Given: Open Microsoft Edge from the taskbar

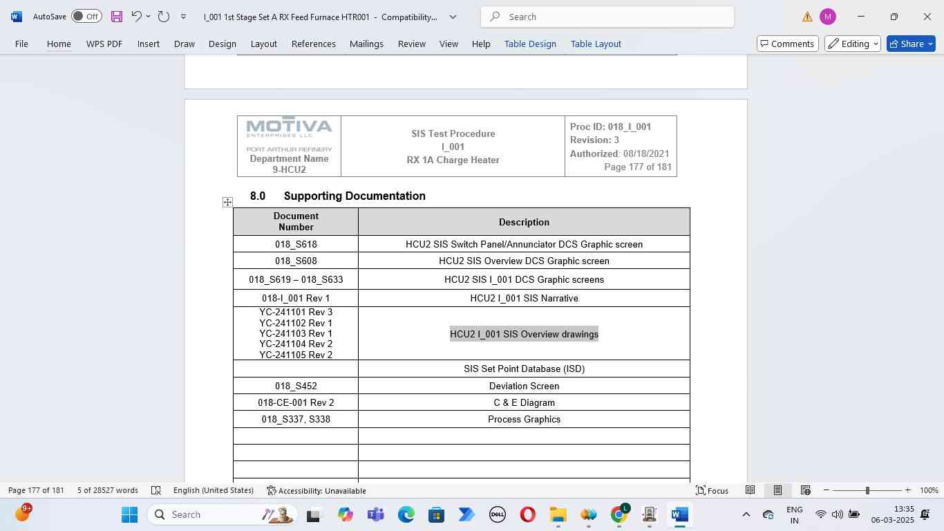Looking at the screenshot, I should tap(406, 514).
